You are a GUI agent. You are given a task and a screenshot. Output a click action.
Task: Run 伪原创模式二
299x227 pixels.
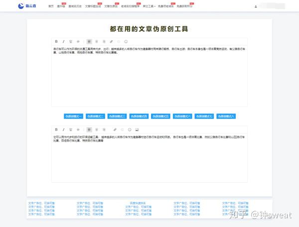point(95,116)
